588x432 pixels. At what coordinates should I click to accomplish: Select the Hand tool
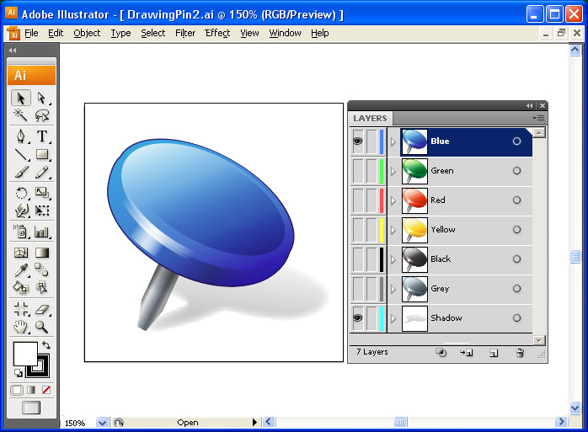(20, 327)
